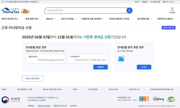Screen dimensions: 180x108
Task: Click the 신청하기 button
Action: point(100,67)
